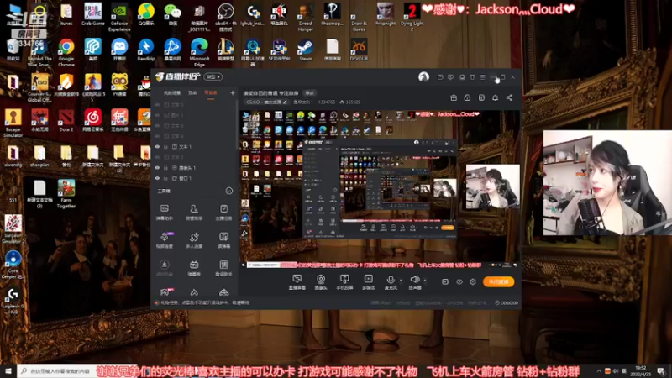Toggle the eye preview icon in bottom bar
The height and width of the screenshot is (378, 672).
pos(459,281)
